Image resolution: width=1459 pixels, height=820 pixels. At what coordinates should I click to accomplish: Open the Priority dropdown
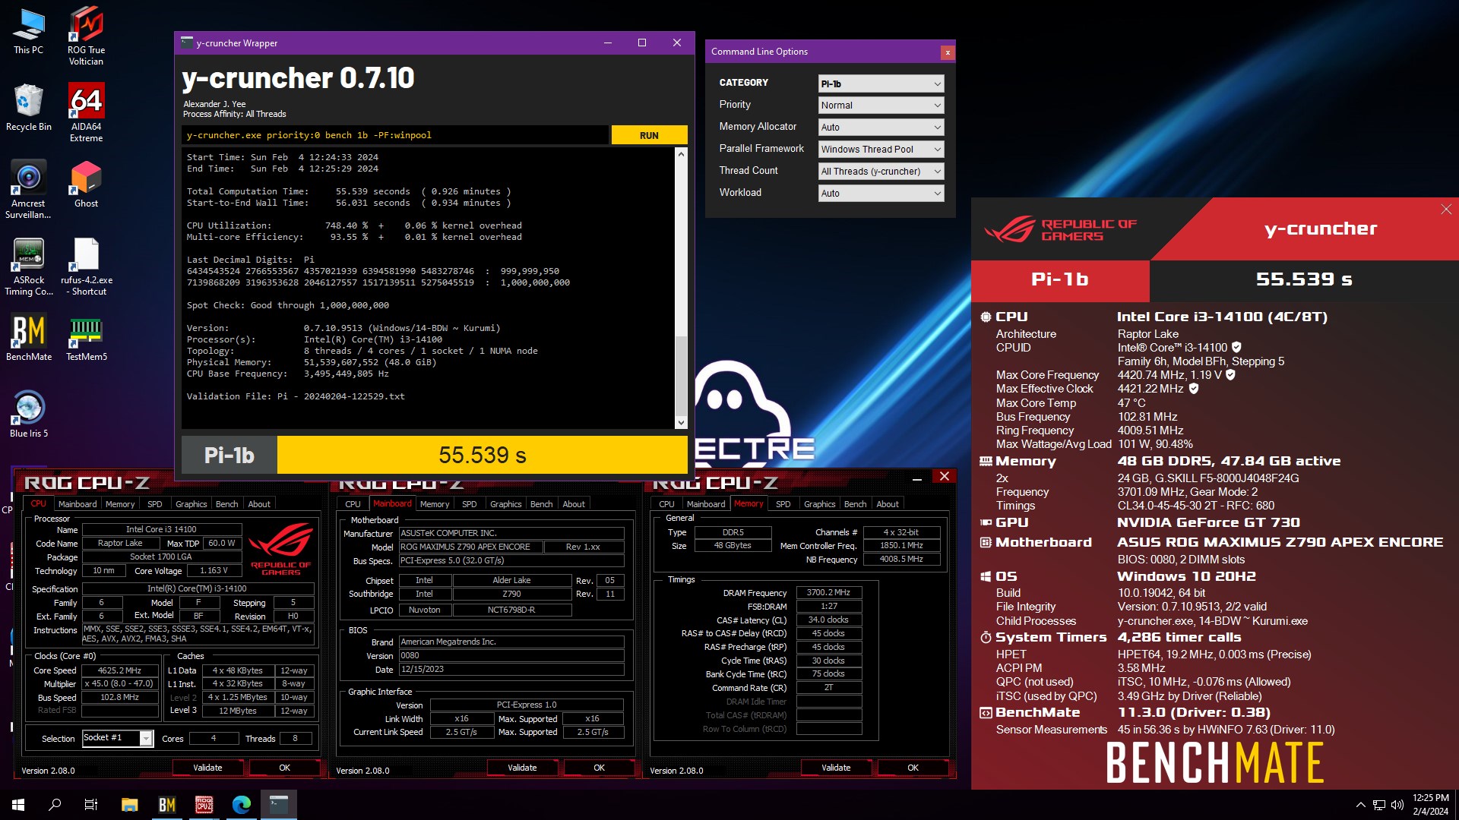point(881,106)
